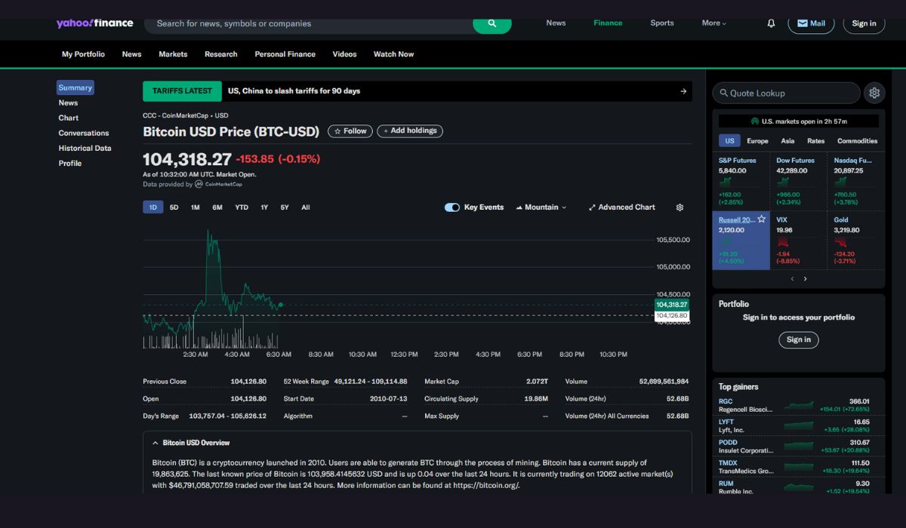Switch to the Europe markets tab
Viewport: 906px width, 528px height.
pyautogui.click(x=757, y=141)
